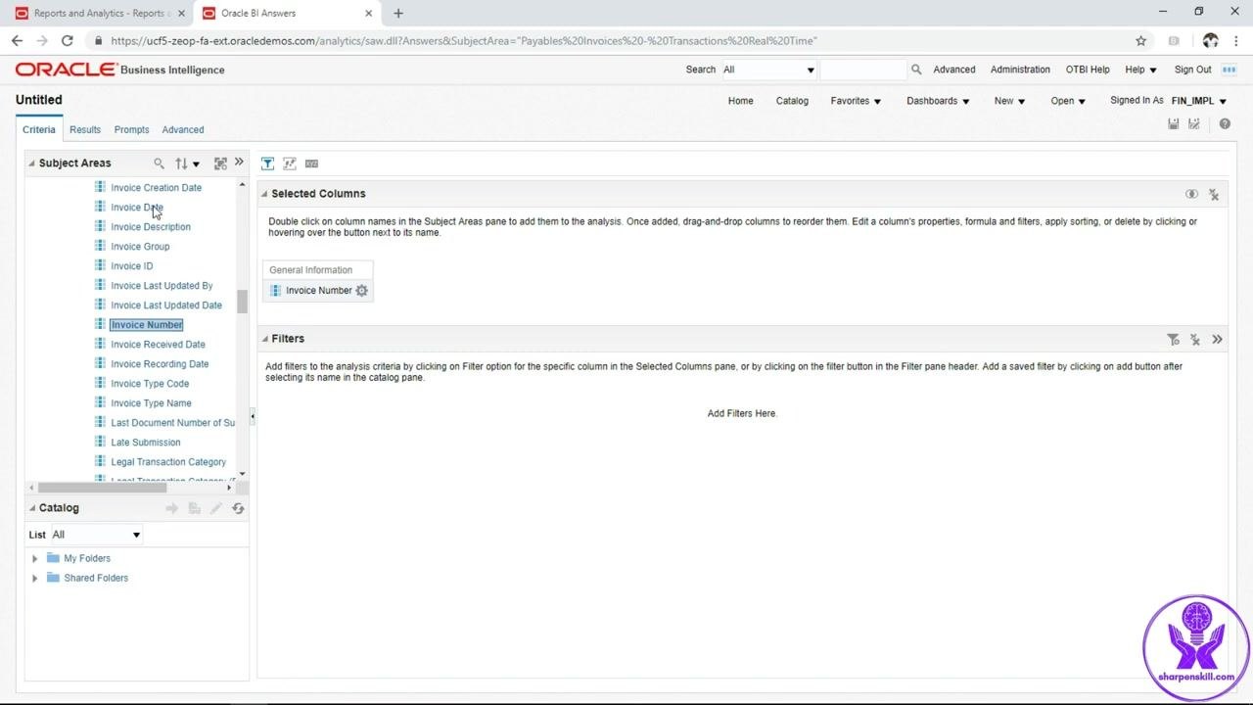This screenshot has height=705, width=1253.
Task: Click the combine results icon in Selected Columns header
Action: pyautogui.click(x=1191, y=194)
